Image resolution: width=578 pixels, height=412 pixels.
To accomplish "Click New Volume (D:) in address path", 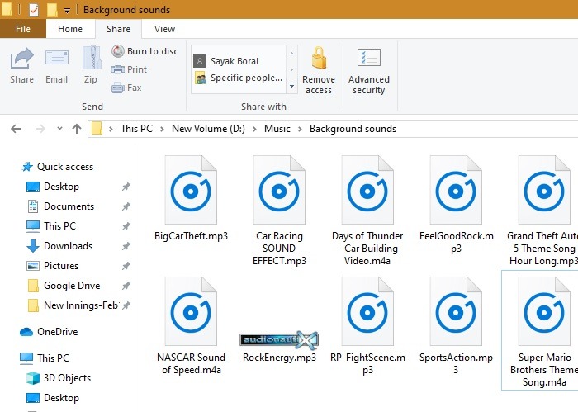I will pos(208,129).
